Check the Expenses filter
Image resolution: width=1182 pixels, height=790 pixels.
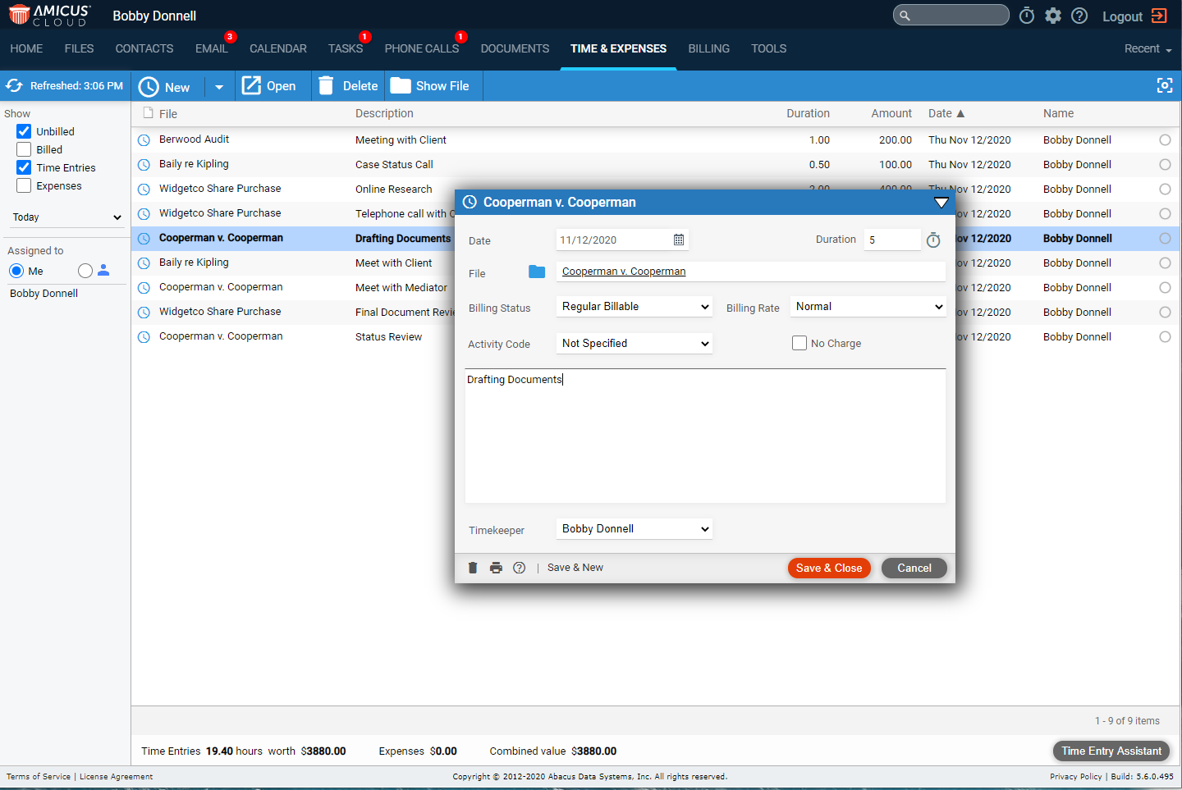pos(24,185)
